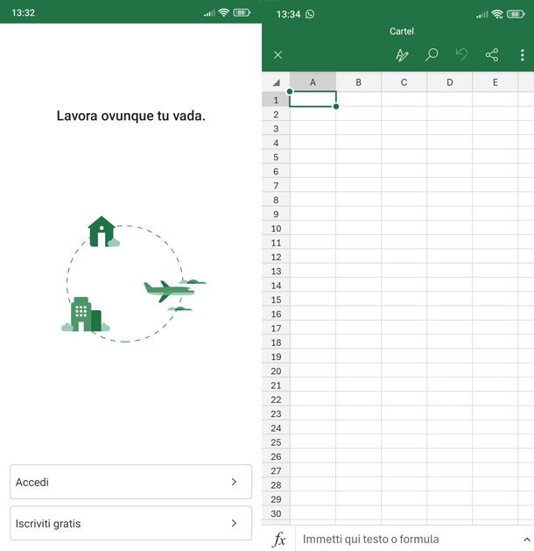Open the share icon in the toolbar
The height and width of the screenshot is (551, 534).
tap(492, 55)
